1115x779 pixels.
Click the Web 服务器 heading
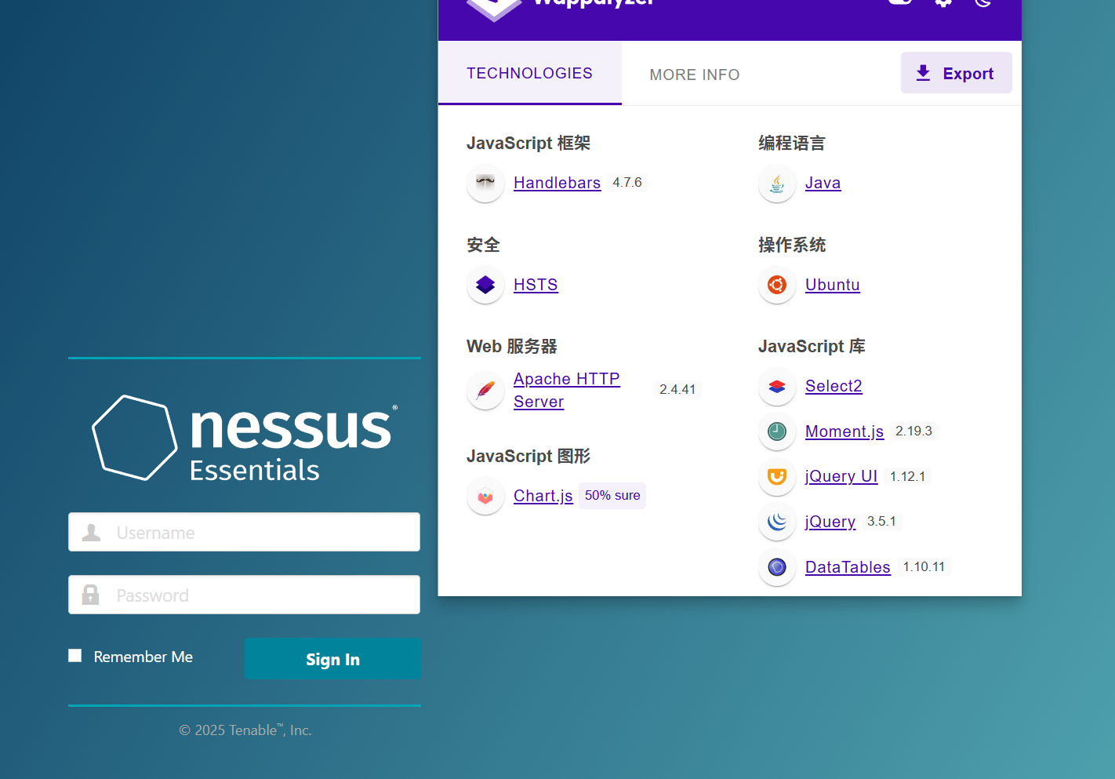pos(512,346)
